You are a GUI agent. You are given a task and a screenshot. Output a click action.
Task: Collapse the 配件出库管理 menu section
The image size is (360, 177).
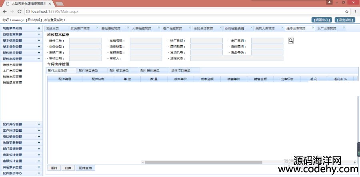click(x=39, y=59)
